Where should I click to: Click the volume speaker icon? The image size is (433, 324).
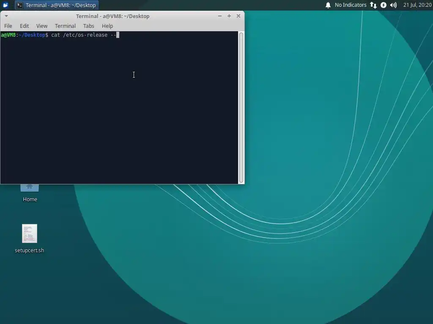pos(394,5)
